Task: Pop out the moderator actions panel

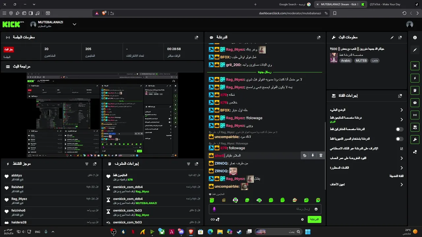Action: (196, 164)
